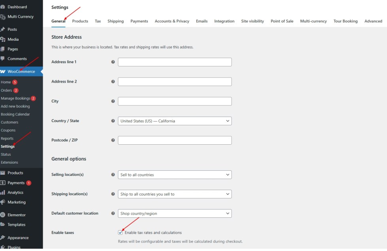
Task: Expand the Selling location(s) dropdown
Action: pyautogui.click(x=174, y=175)
